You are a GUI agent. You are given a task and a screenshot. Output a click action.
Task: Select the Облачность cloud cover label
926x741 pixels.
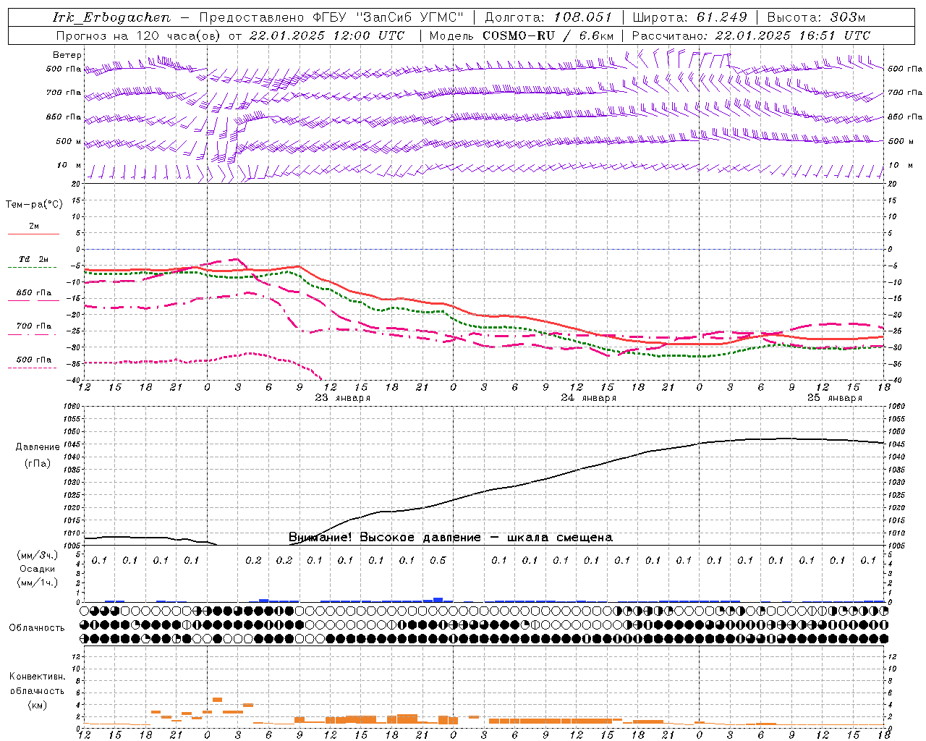37,627
